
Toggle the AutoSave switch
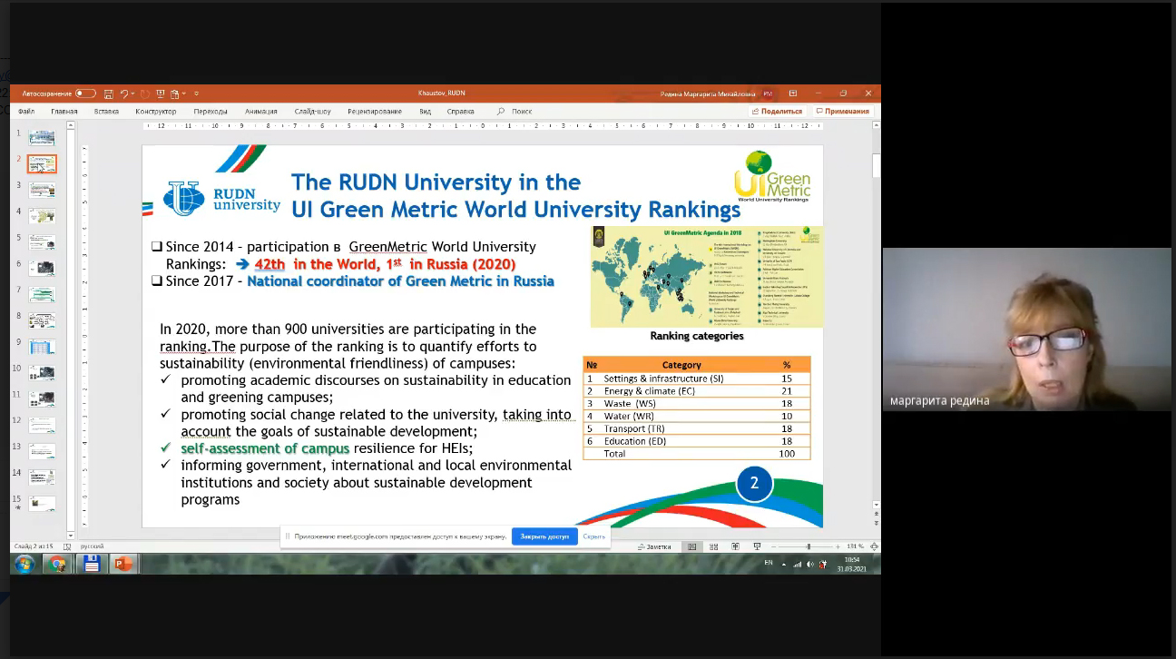[85, 93]
